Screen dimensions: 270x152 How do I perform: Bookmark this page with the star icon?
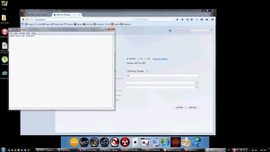(x=187, y=19)
